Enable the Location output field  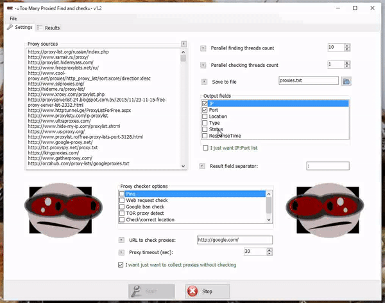pos(205,116)
